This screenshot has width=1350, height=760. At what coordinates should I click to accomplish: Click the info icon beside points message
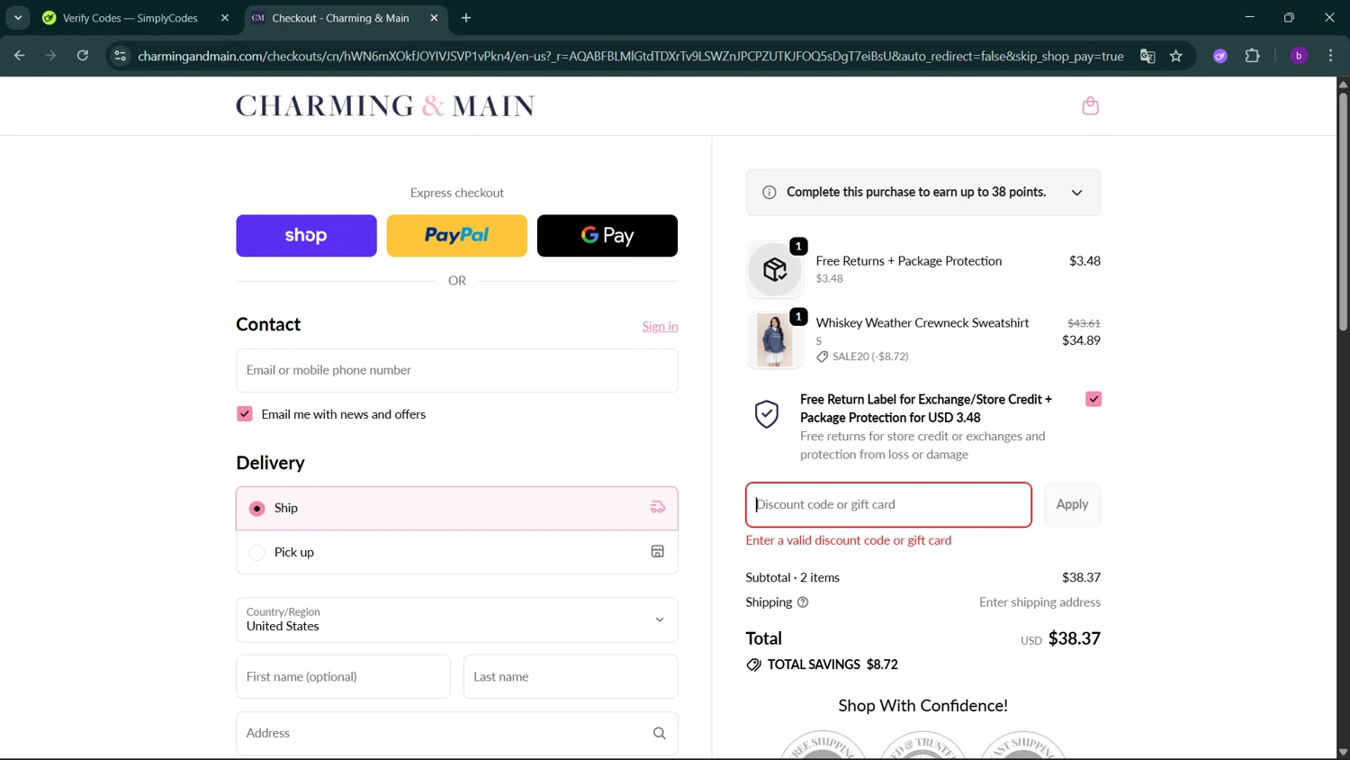tap(769, 193)
